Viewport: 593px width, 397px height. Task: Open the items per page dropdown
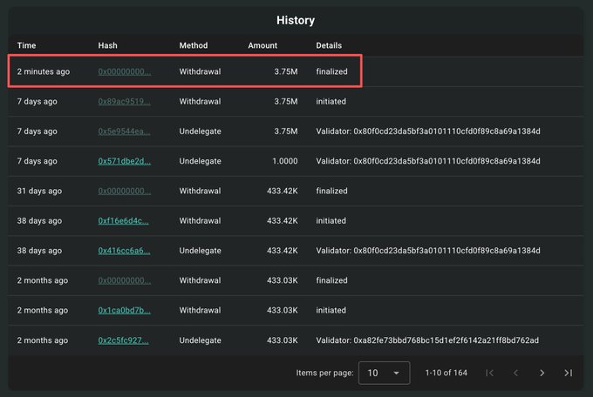tap(384, 373)
